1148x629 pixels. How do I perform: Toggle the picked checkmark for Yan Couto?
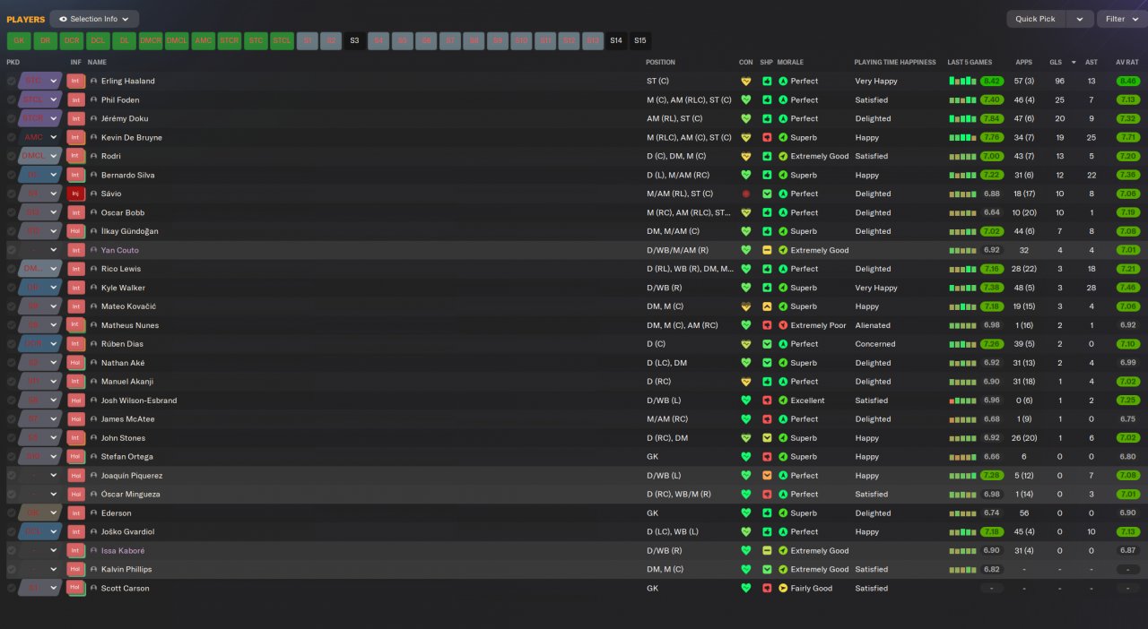point(12,250)
